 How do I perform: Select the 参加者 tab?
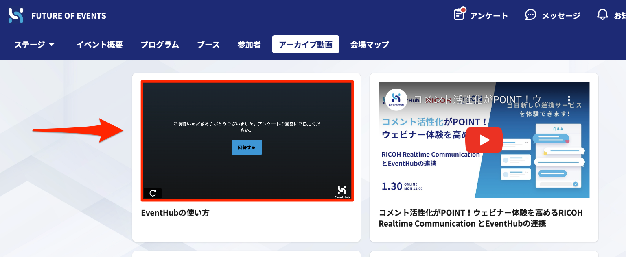[249, 45]
